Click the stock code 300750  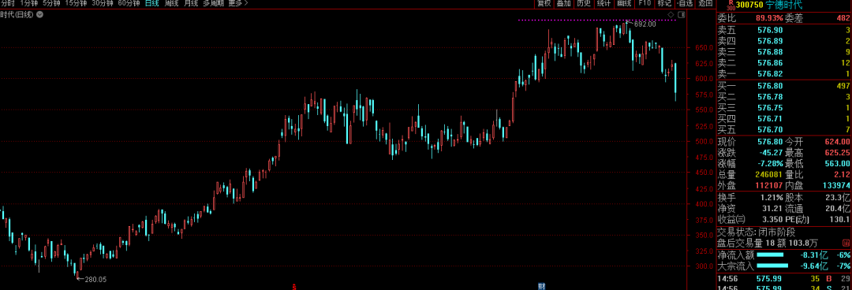pos(749,5)
